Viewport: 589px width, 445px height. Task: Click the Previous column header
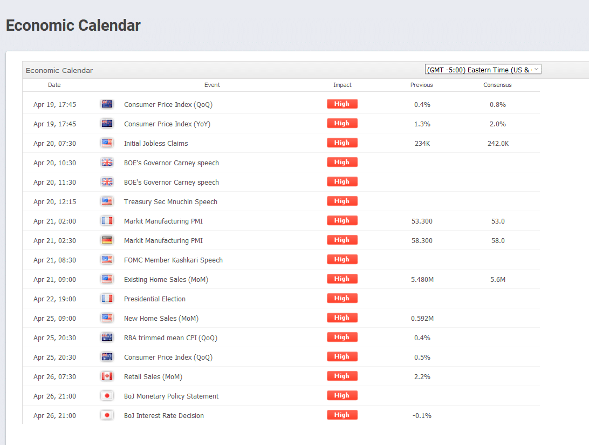point(421,85)
